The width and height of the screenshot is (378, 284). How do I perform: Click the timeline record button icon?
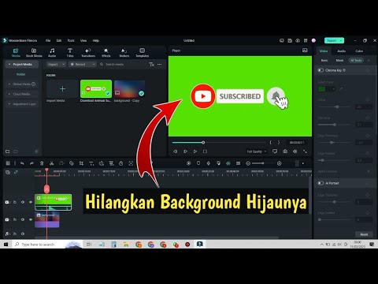pos(188,163)
